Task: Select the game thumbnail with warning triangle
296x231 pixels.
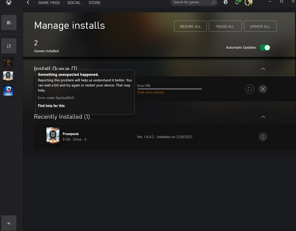Action: pyautogui.click(x=8, y=62)
